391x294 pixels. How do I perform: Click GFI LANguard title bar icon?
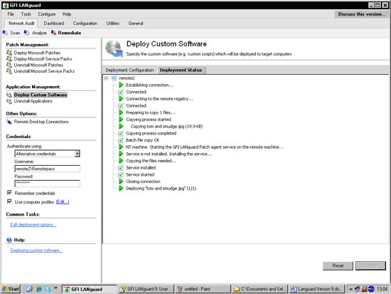click(x=5, y=5)
